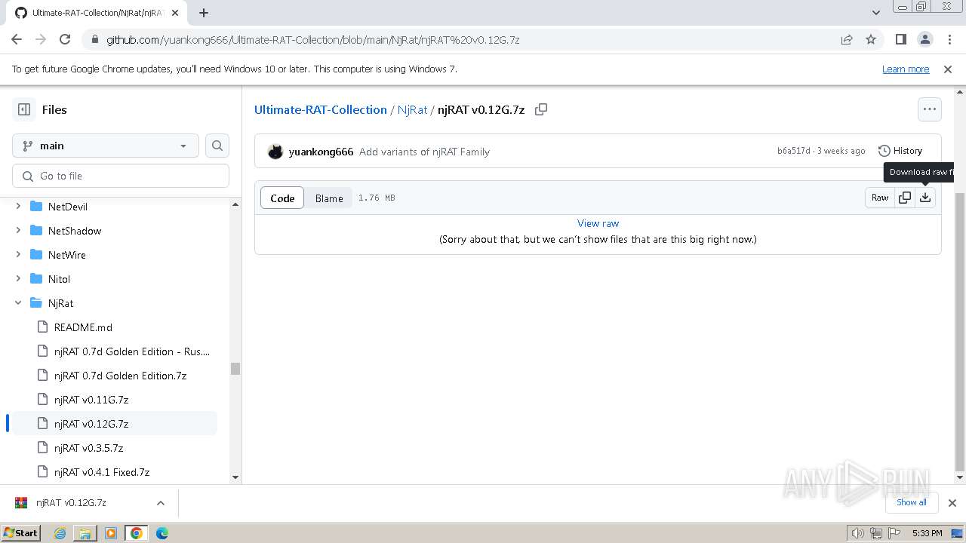Open the Windows Start menu
966x543 pixels.
coord(21,532)
